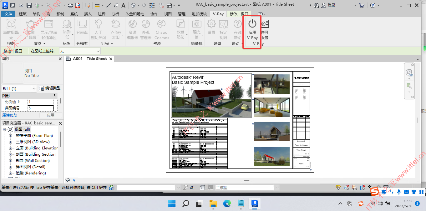Click the Select Links status bar icon
426x211 pixels.
click(x=338, y=188)
